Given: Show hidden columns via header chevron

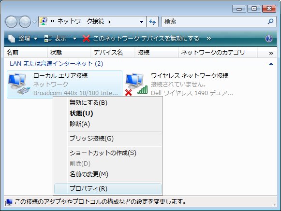Looking at the screenshot, I should pyautogui.click(x=271, y=53).
